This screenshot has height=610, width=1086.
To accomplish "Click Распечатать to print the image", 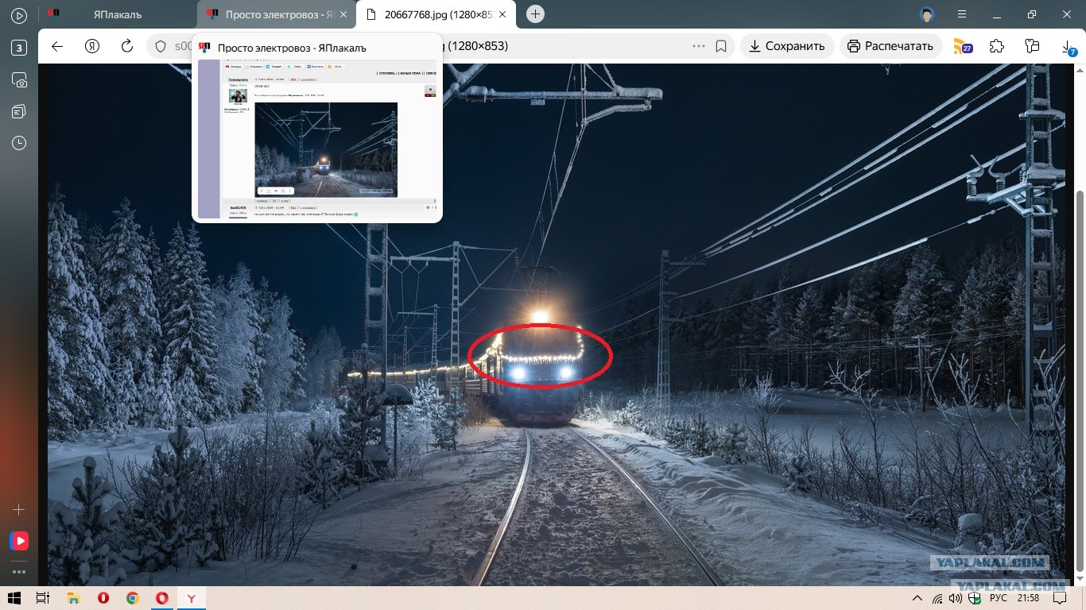I will click(x=890, y=46).
